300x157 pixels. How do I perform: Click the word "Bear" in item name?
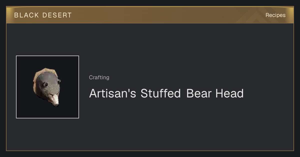point(199,93)
